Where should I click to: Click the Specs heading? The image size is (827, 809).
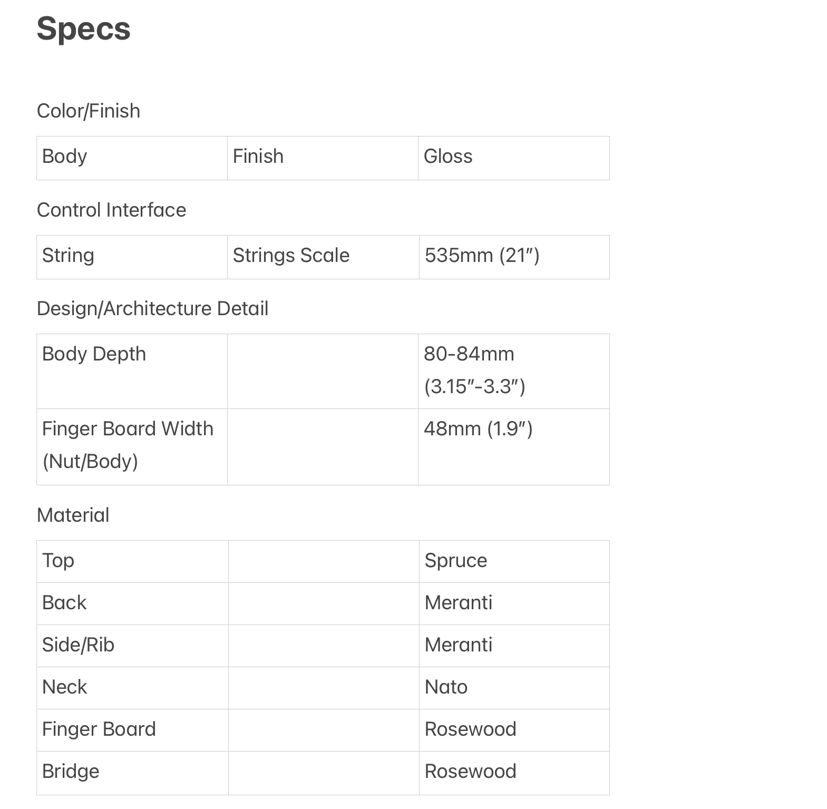point(83,28)
